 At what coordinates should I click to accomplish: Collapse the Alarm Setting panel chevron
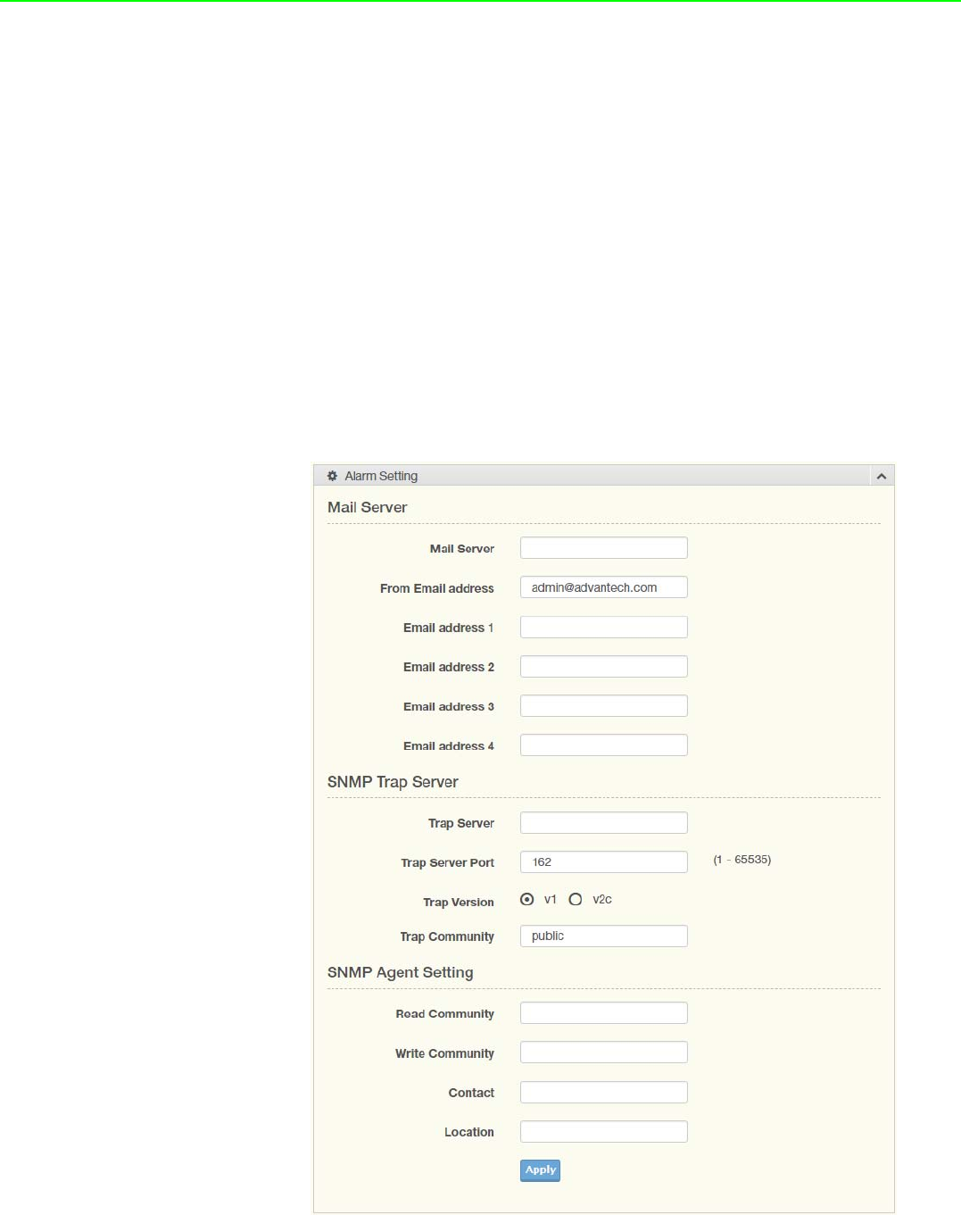pyautogui.click(x=882, y=476)
